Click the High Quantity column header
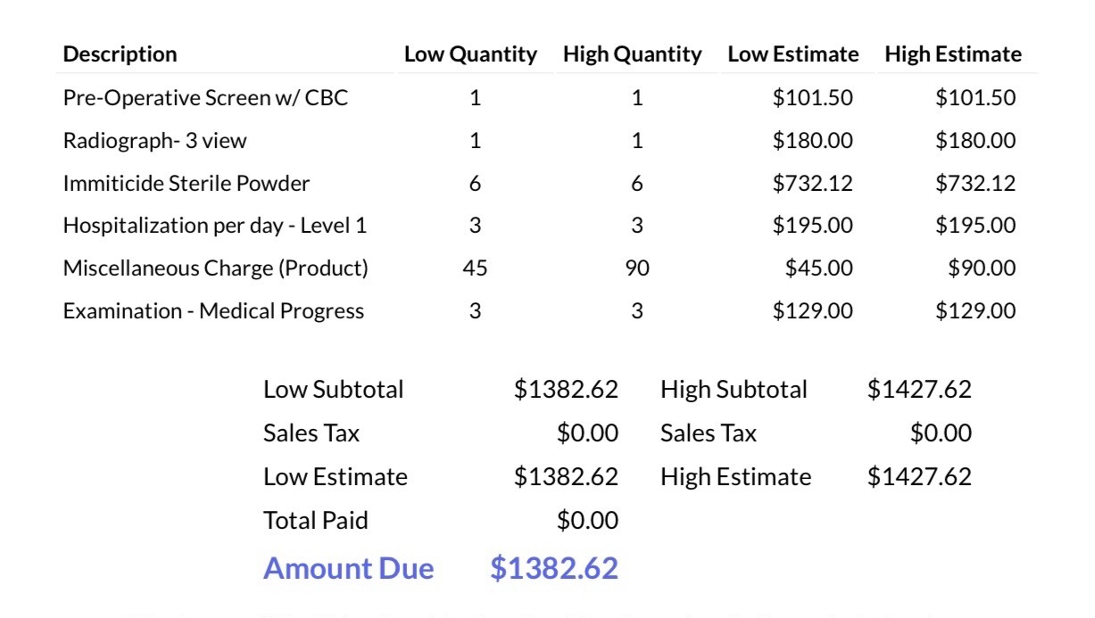Screen dimensions: 1095x618 (632, 54)
